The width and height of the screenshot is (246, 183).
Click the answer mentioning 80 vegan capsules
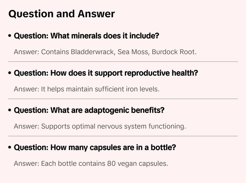[91, 163]
